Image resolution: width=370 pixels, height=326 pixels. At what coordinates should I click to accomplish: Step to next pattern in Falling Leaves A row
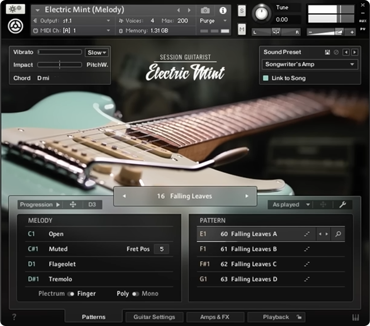(x=327, y=234)
